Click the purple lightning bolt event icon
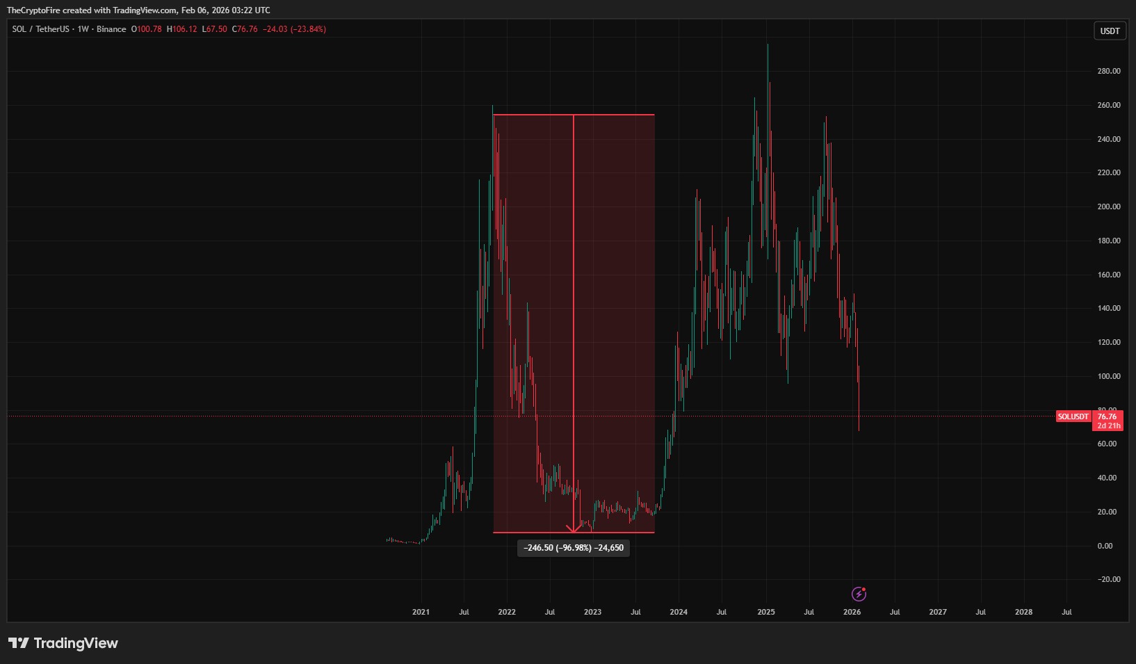 pos(859,594)
